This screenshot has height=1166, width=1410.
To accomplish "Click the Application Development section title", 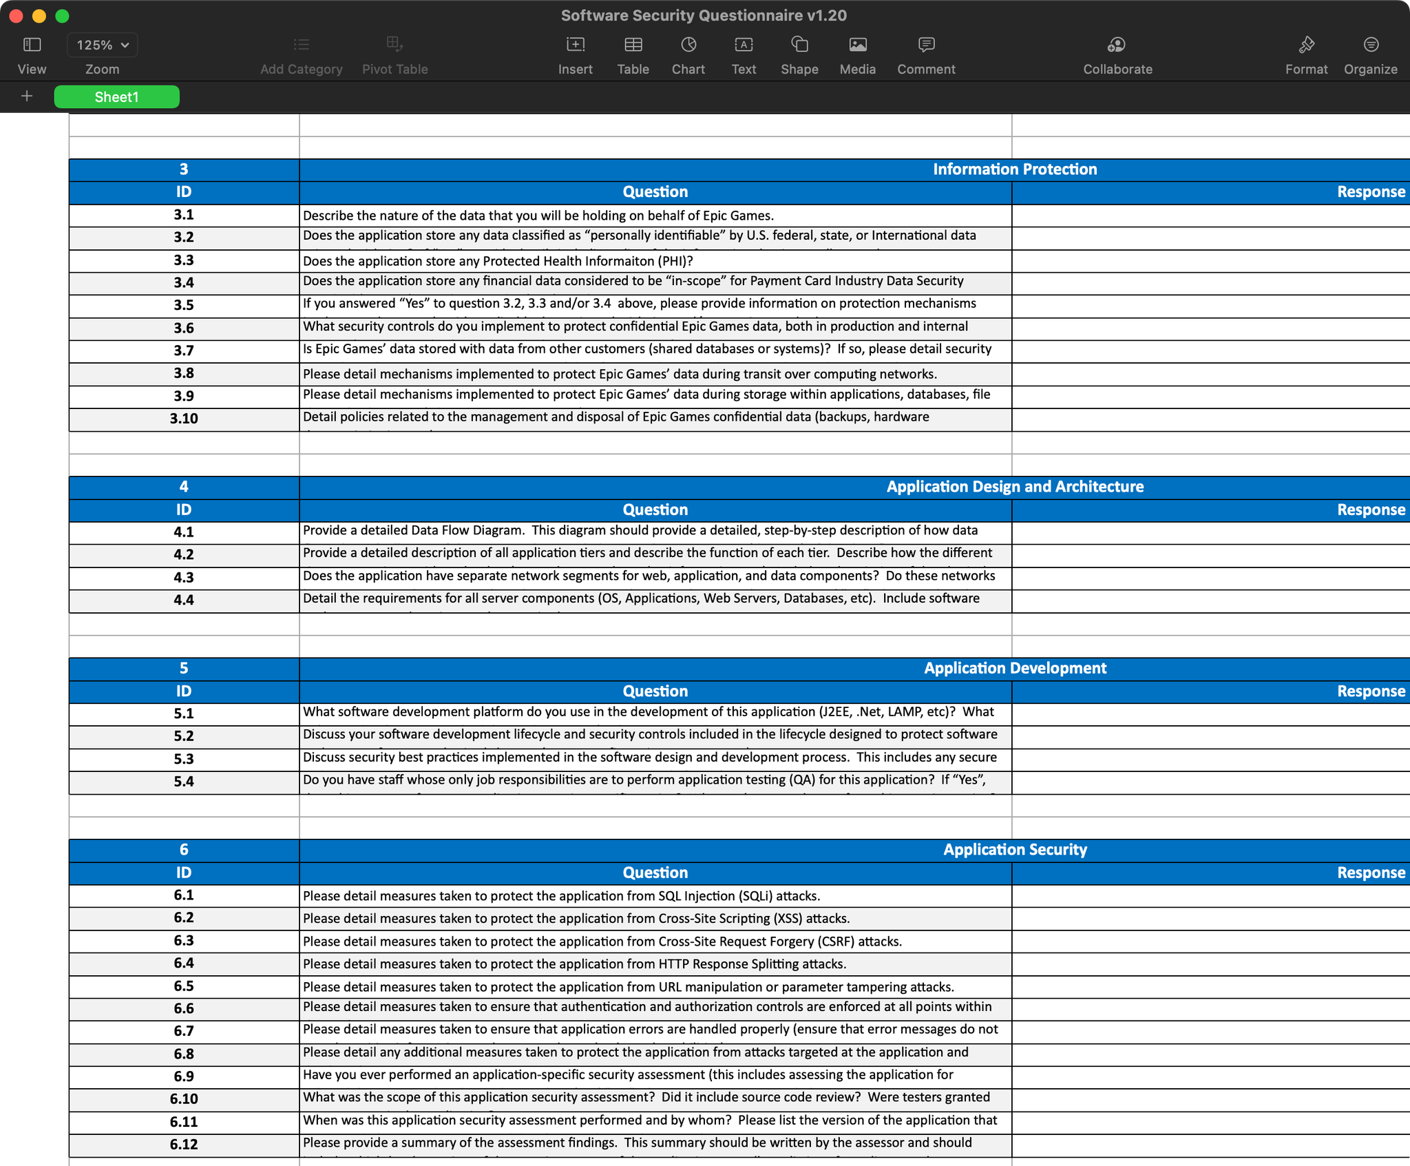I will (1014, 668).
